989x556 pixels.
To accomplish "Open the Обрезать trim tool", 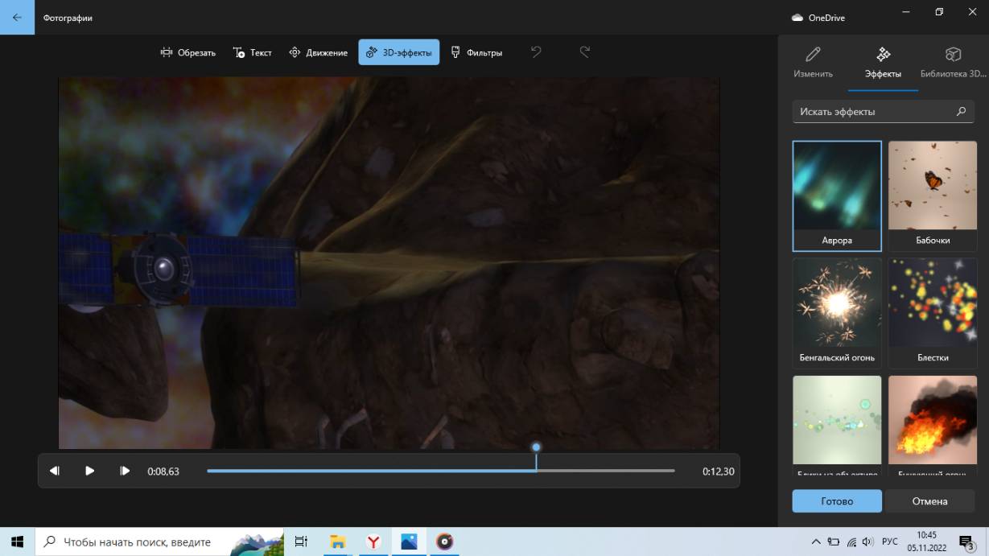I will 188,52.
